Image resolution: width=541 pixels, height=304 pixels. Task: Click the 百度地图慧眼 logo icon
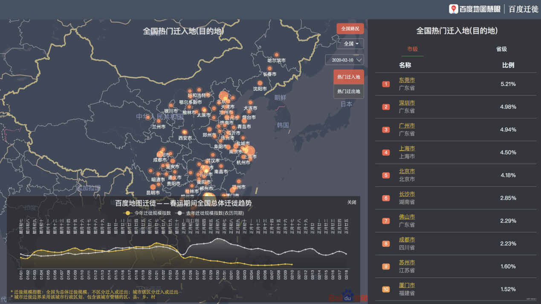[x=454, y=9]
